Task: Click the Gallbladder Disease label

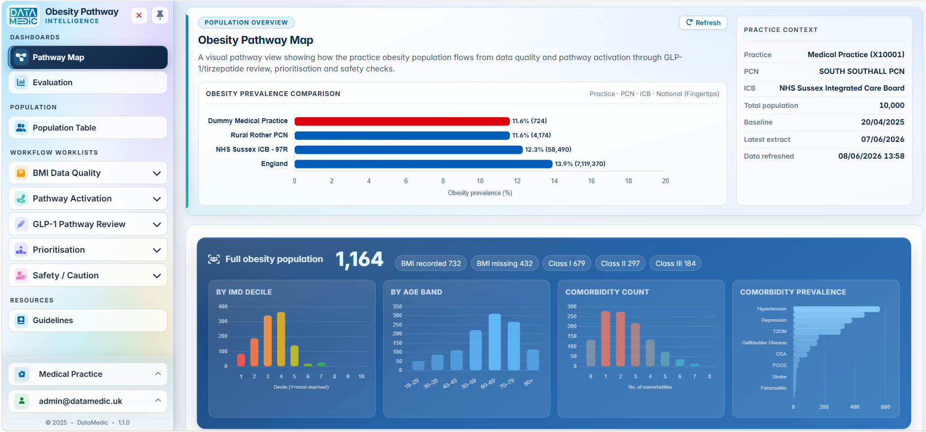Action: [764, 343]
